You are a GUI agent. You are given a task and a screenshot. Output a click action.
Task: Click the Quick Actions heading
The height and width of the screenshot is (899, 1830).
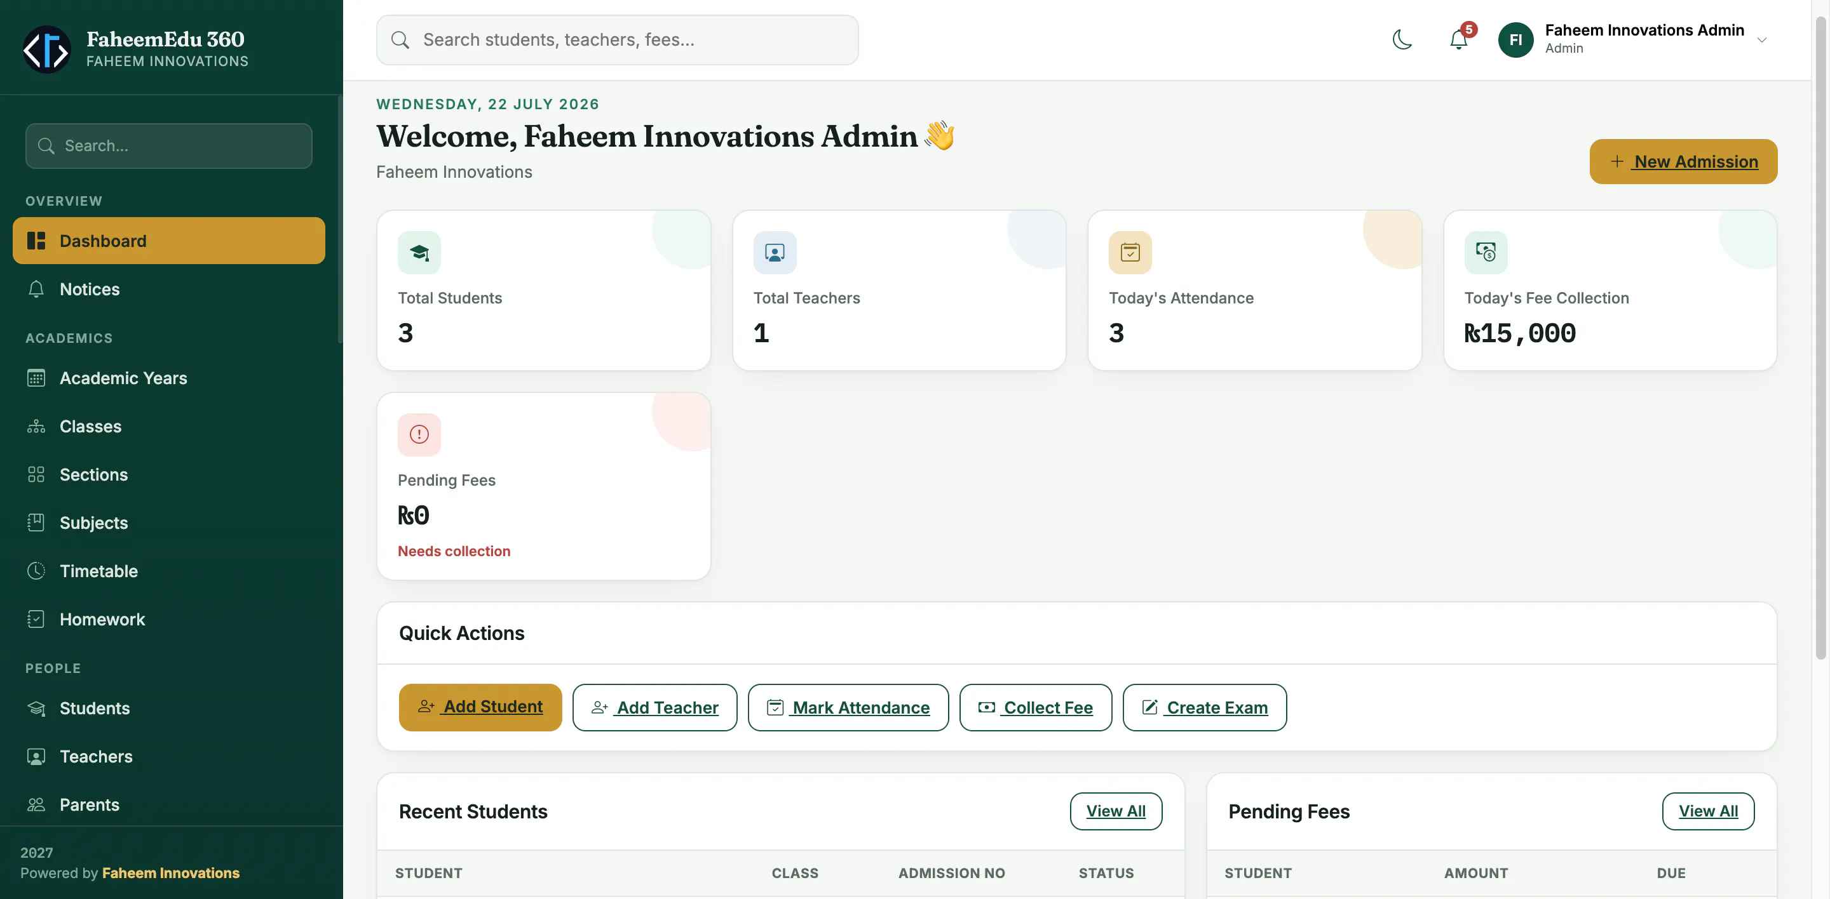462,633
